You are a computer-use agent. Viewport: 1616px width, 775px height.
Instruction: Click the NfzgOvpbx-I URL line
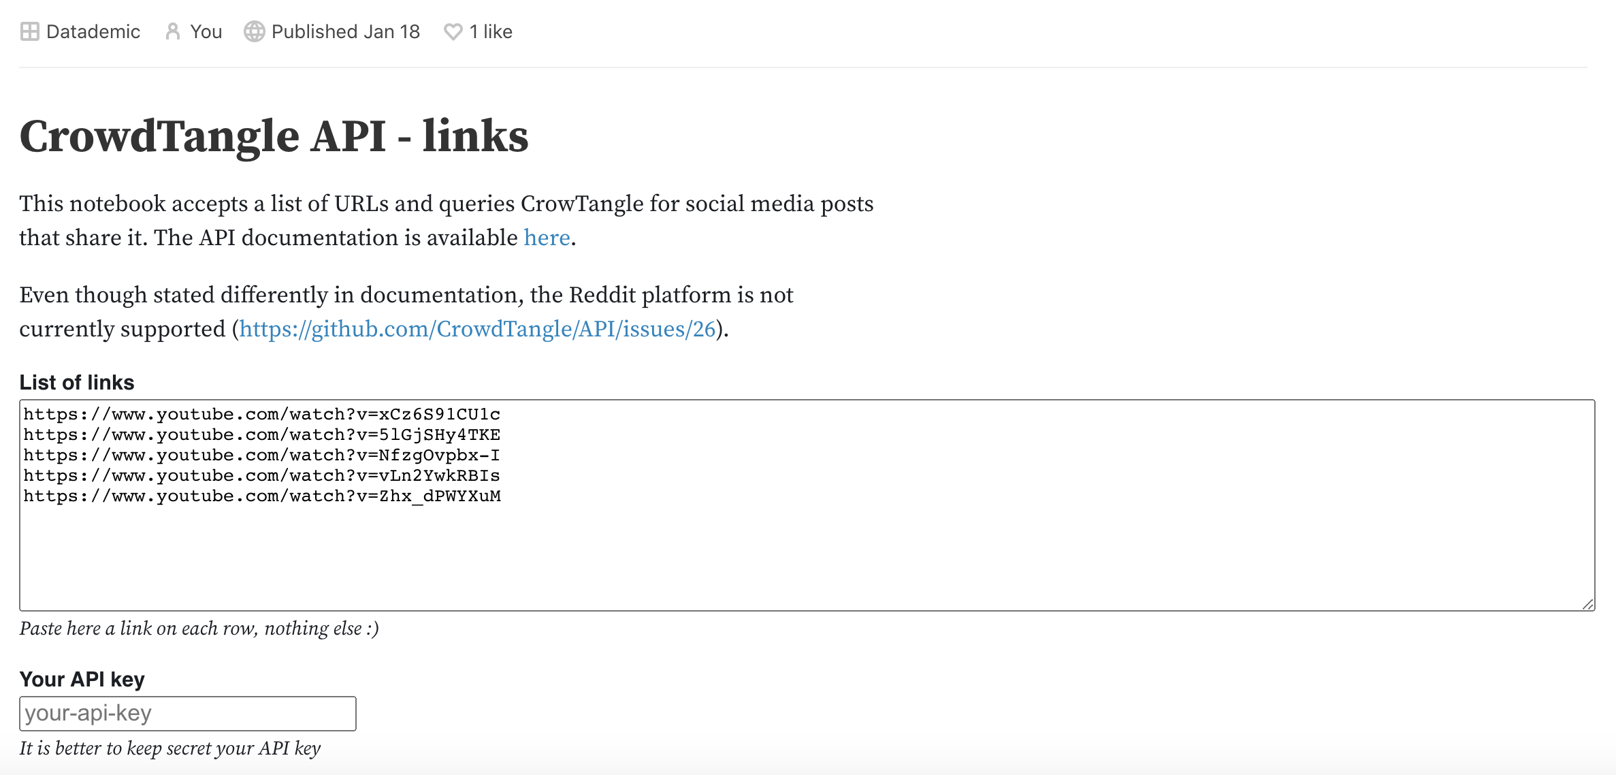pyautogui.click(x=262, y=455)
